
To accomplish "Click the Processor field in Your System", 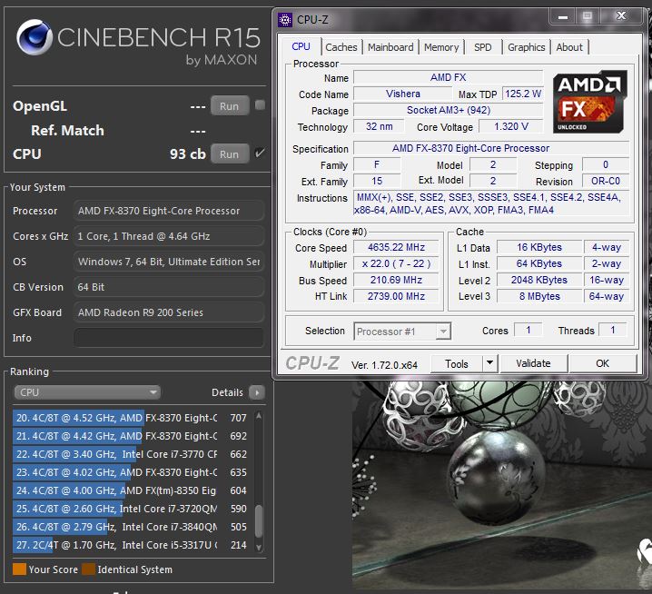I will (169, 211).
